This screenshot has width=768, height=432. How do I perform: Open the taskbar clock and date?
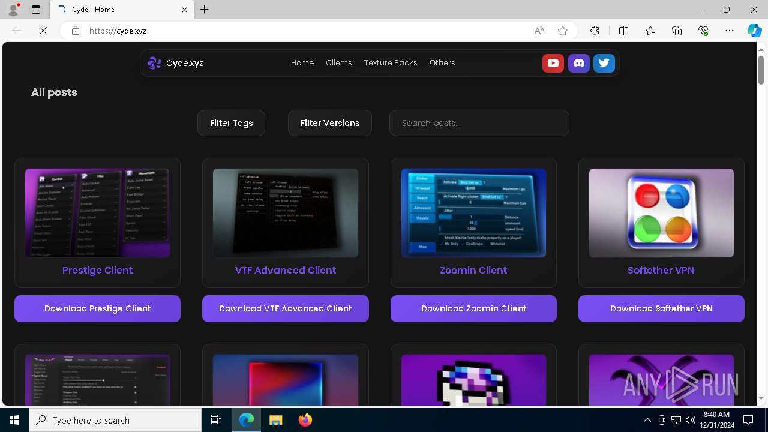tap(718, 420)
